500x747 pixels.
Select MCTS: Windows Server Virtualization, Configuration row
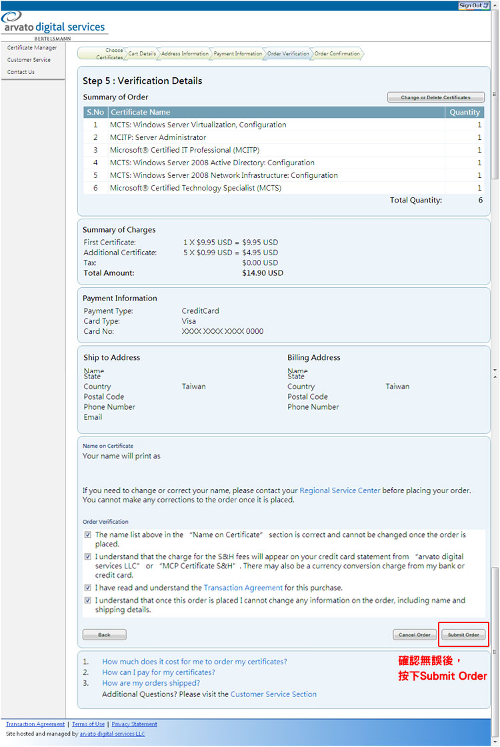283,125
